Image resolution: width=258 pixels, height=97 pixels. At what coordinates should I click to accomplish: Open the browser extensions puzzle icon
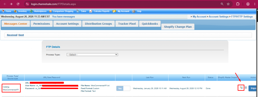click(x=238, y=4)
